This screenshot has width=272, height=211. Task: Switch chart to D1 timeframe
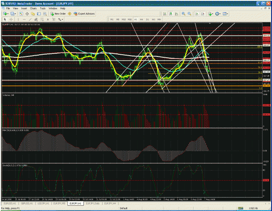point(147,20)
